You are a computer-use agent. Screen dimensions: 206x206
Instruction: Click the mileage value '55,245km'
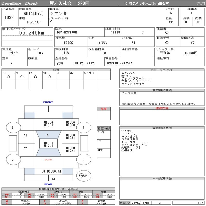pos(31,33)
